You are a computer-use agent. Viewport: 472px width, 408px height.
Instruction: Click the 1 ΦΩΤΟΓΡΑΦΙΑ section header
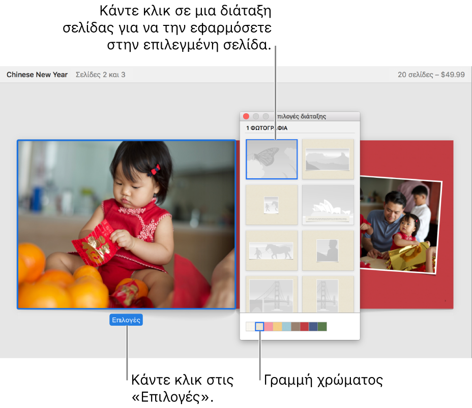(x=267, y=128)
